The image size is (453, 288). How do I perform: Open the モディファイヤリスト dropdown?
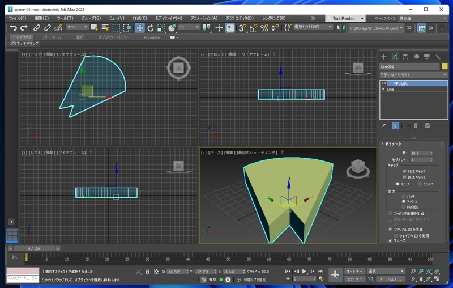click(413, 75)
